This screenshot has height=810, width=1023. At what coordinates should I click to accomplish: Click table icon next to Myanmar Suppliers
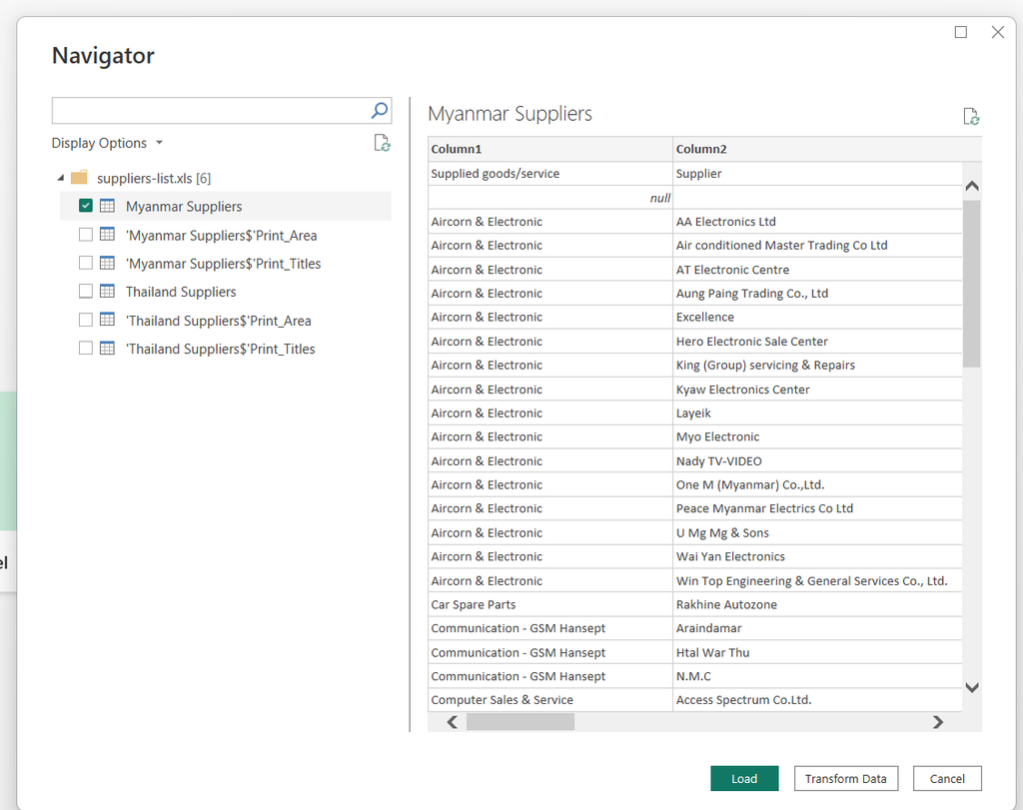tap(107, 206)
